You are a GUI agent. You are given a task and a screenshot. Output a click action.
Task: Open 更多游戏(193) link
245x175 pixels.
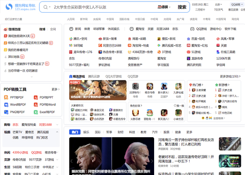[x=230, y=77]
